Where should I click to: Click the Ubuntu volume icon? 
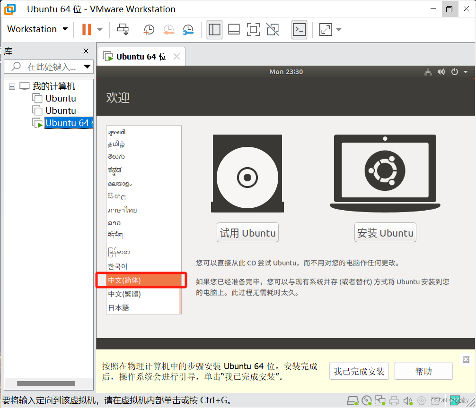click(441, 72)
